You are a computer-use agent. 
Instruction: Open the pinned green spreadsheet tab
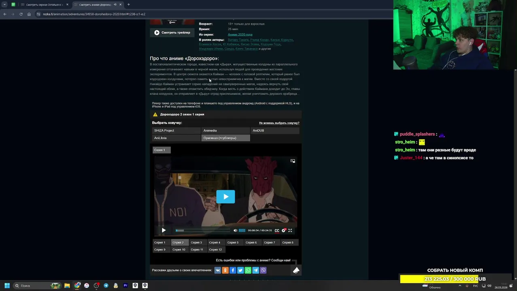pos(13,4)
